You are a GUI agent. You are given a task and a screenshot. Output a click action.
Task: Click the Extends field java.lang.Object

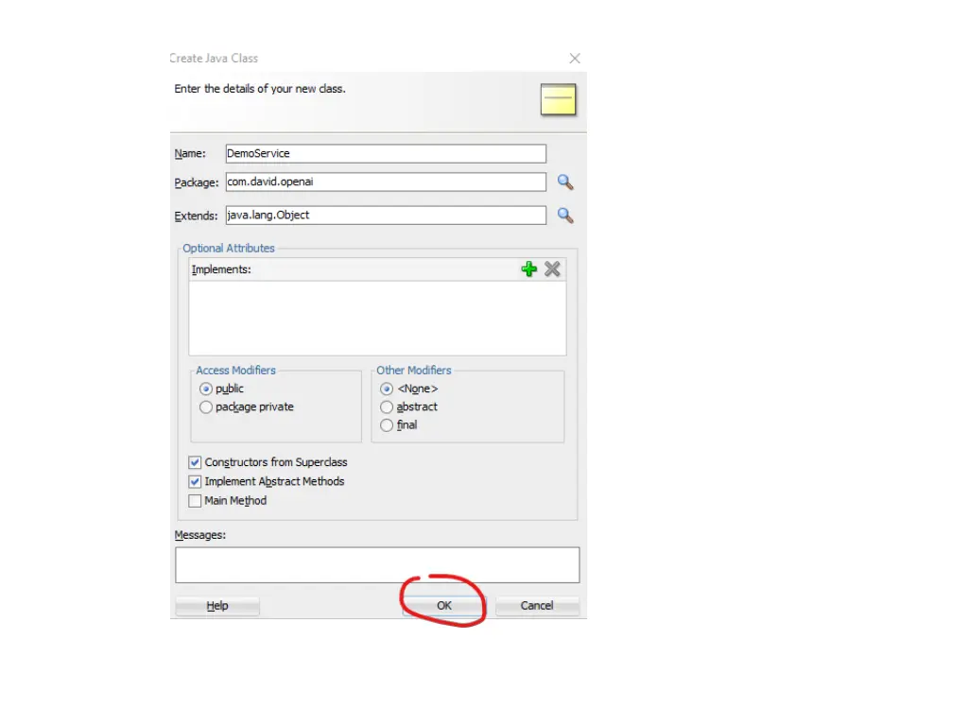pyautogui.click(x=386, y=216)
